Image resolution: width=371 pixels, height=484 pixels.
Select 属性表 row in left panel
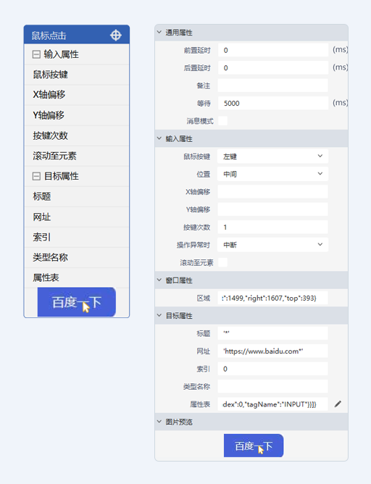pyautogui.click(x=77, y=278)
